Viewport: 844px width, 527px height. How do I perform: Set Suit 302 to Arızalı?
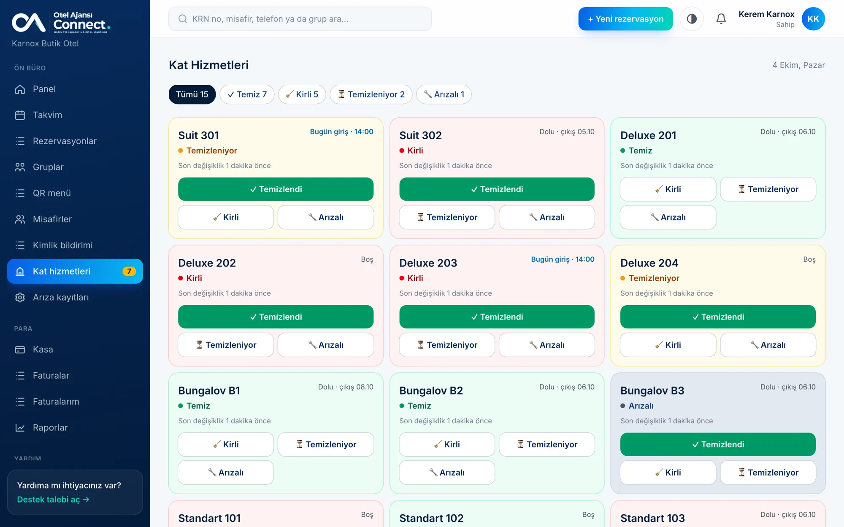[x=547, y=218]
